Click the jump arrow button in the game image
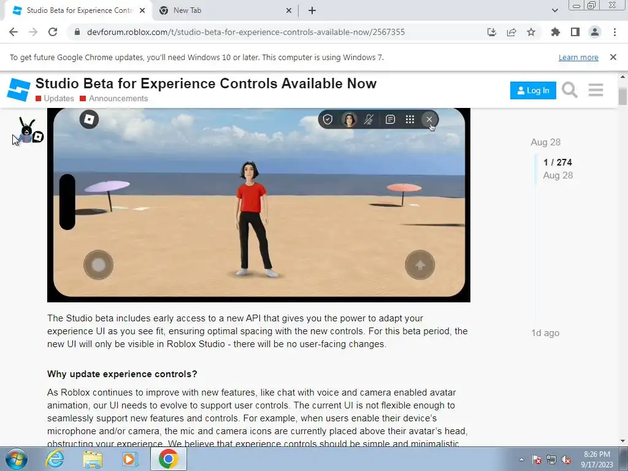The height and width of the screenshot is (471, 628). (x=419, y=265)
